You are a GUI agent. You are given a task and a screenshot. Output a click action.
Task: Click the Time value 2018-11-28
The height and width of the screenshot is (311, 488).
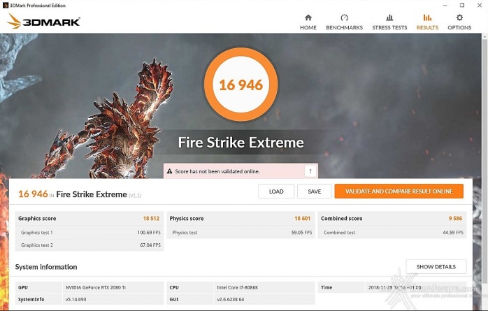tap(394, 287)
